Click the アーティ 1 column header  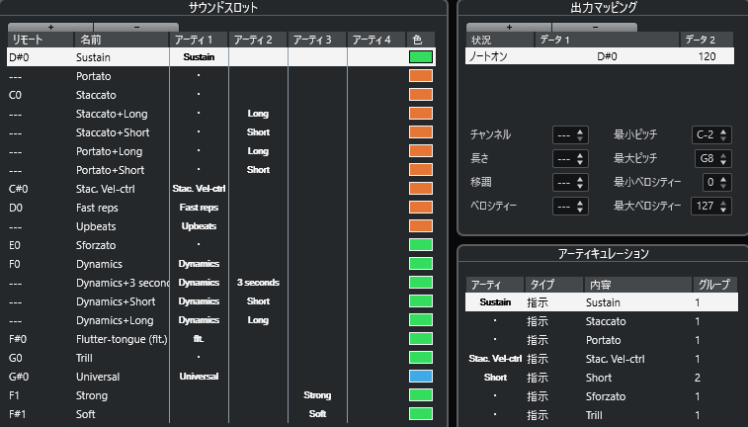199,40
